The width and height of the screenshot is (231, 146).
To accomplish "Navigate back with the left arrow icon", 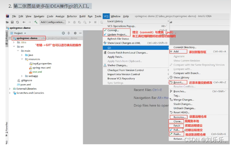I will click(24, 22).
